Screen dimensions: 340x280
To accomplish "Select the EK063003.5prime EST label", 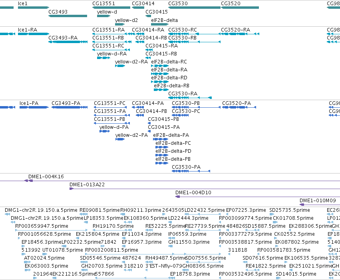I will pos(46,266).
